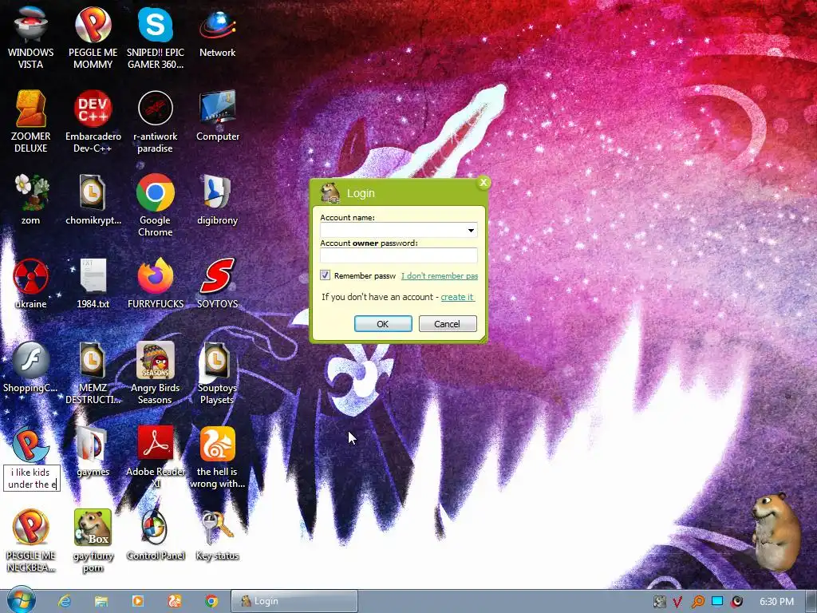The height and width of the screenshot is (613, 817).
Task: Click the Cancel button in Login dialog
Action: 448,324
